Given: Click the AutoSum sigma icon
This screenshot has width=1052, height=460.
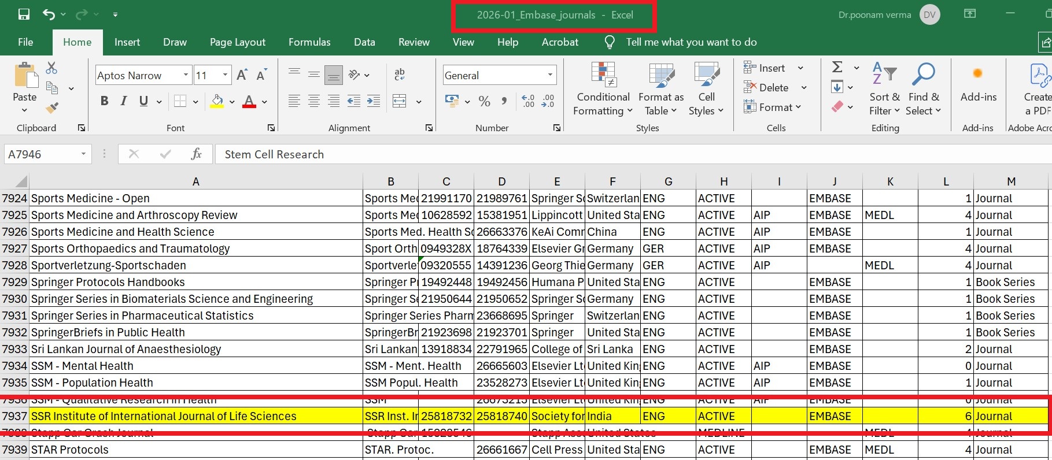Looking at the screenshot, I should tap(837, 68).
